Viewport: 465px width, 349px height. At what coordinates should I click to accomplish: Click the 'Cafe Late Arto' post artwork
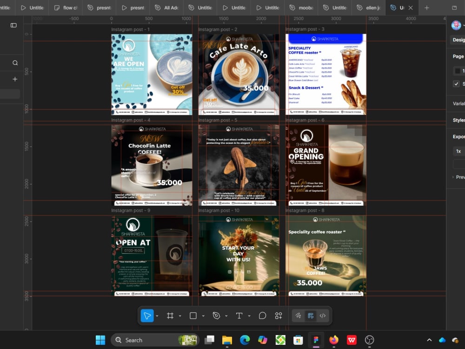(x=239, y=74)
